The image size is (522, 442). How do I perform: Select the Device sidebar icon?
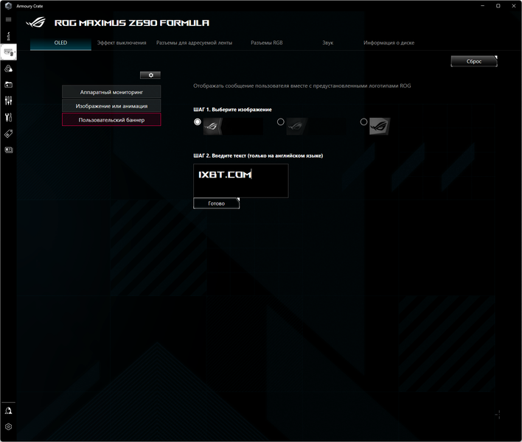[9, 52]
